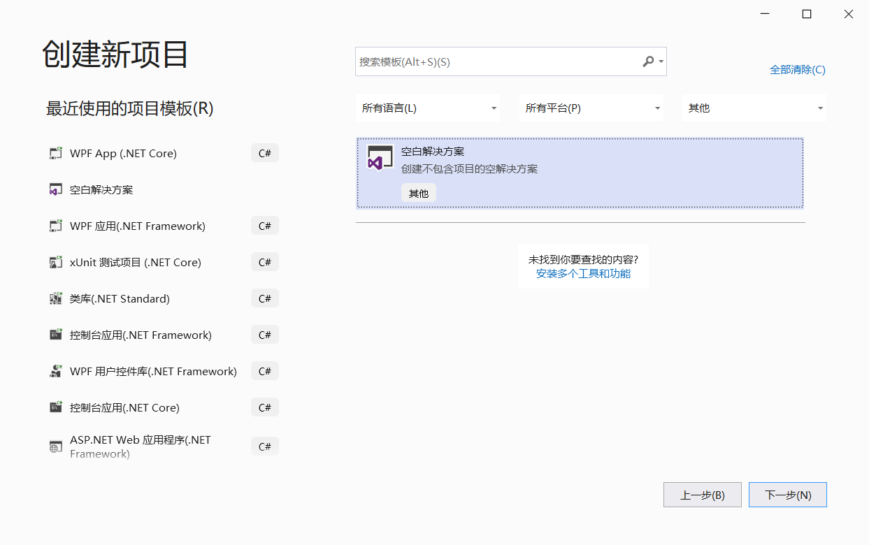Click the 控制台应用(.NET Framework) icon
Screen dimensions: 869x545
pos(56,335)
